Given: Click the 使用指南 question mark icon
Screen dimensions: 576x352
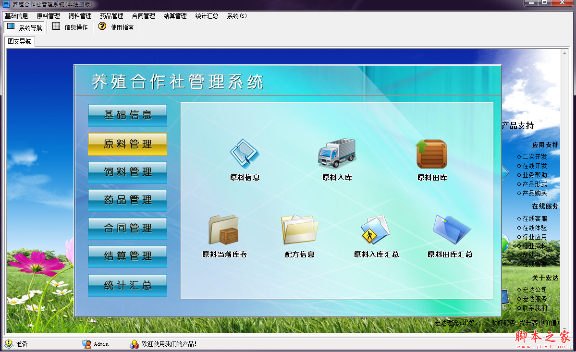Looking at the screenshot, I should 102,26.
